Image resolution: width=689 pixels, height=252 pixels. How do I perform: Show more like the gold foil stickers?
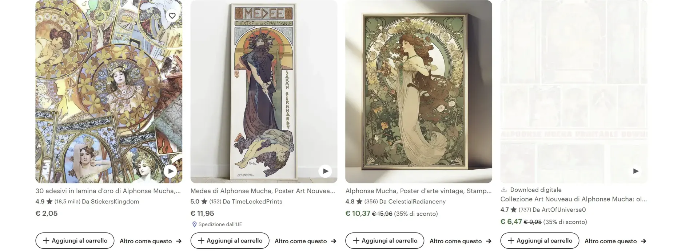point(151,241)
